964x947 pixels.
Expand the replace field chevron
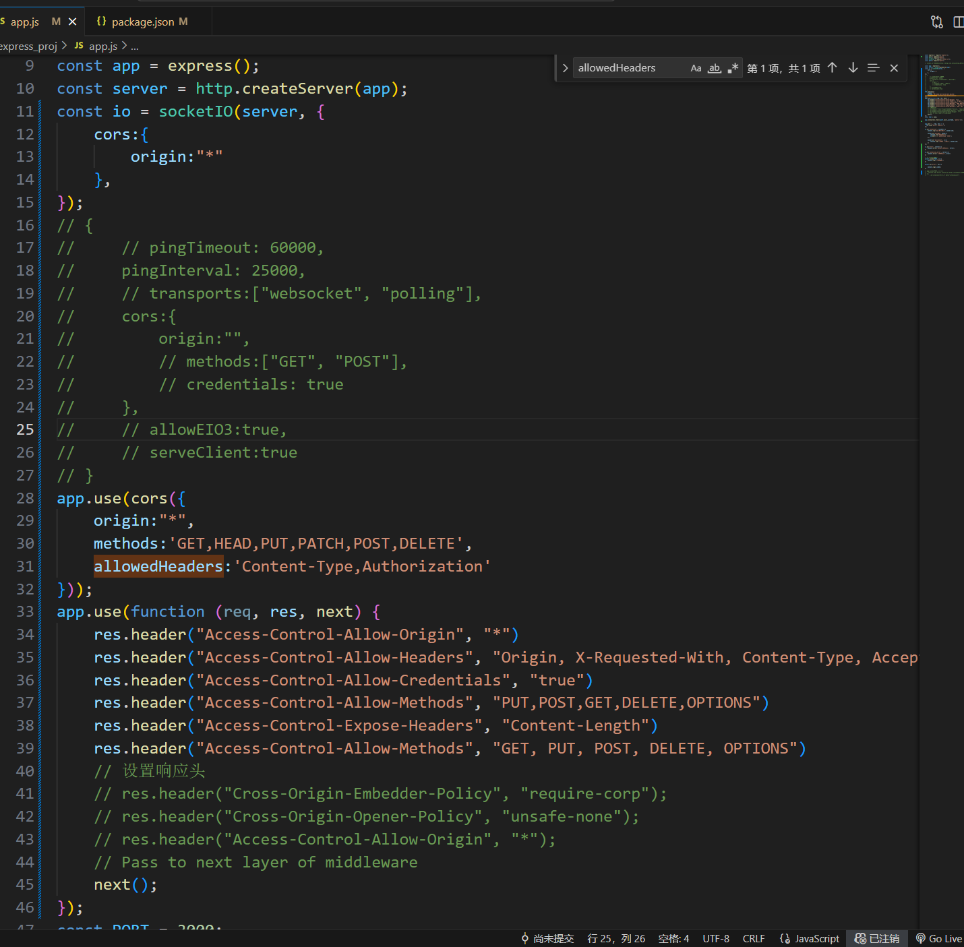click(565, 68)
